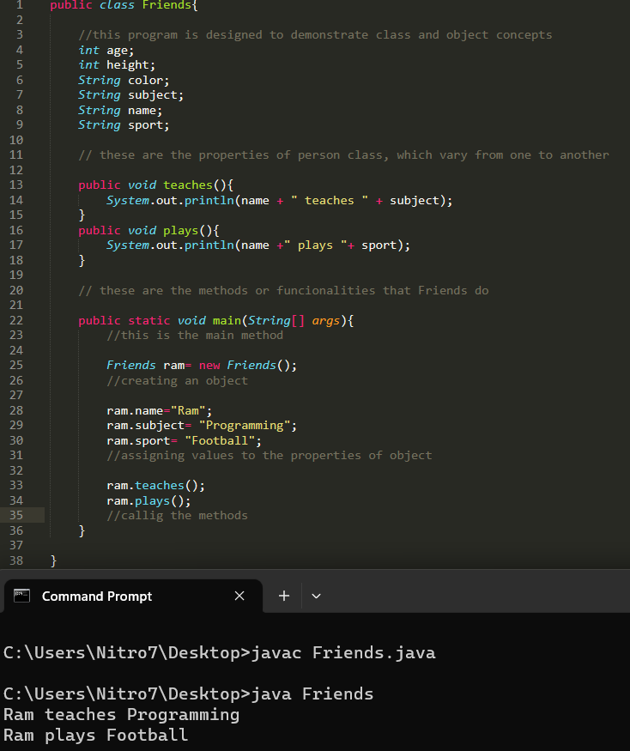Click 'String color;' declaration
This screenshot has width=630, height=751.
(124, 81)
